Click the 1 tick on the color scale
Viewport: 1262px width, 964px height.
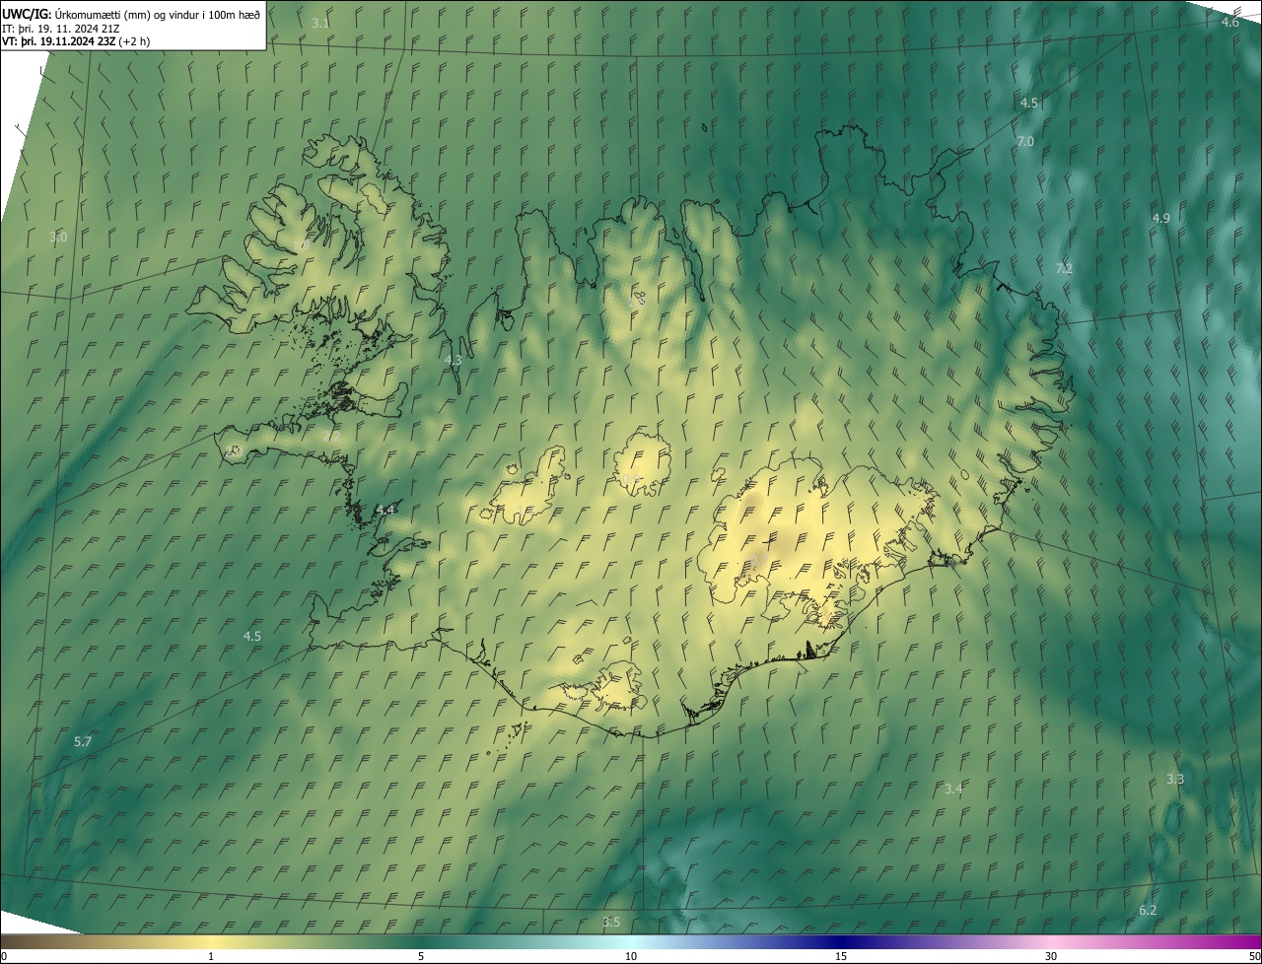pos(211,957)
